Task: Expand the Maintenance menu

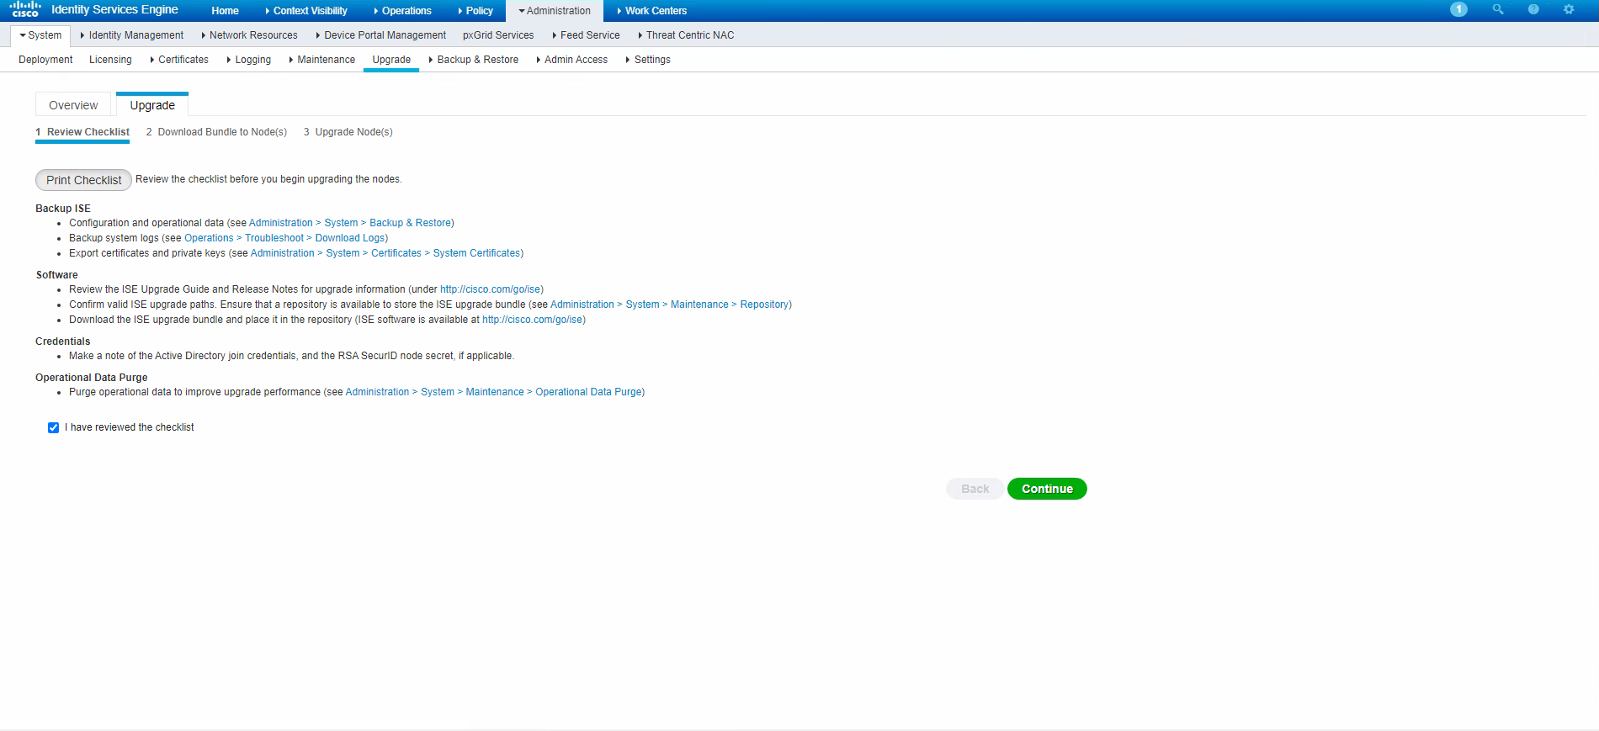Action: click(x=322, y=60)
